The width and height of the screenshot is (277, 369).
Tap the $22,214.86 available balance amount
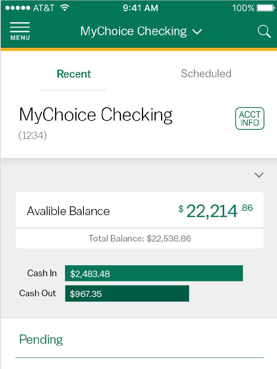[216, 211]
